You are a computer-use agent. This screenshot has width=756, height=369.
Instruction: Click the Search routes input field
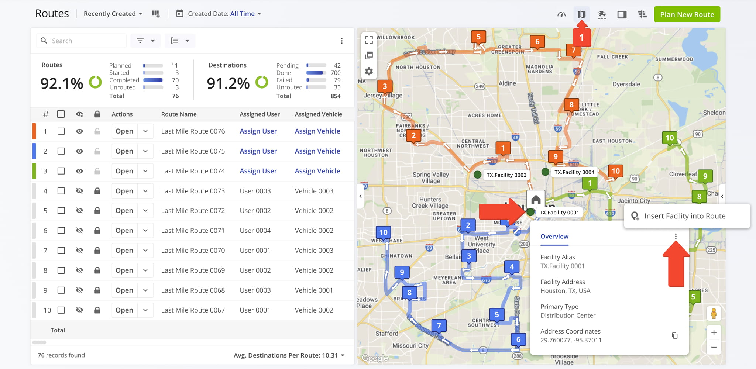[81, 41]
